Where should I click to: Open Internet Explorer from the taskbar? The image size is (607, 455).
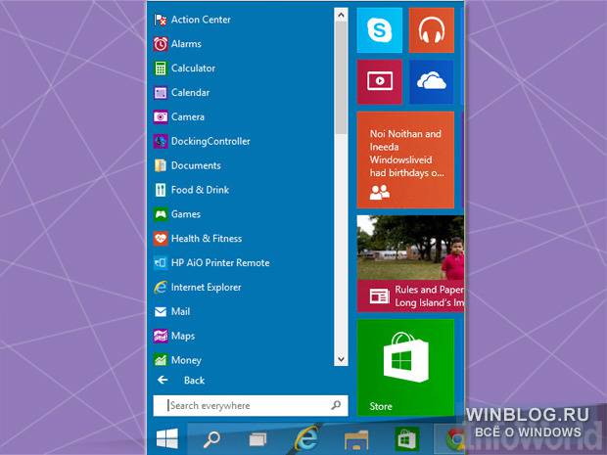pyautogui.click(x=306, y=438)
